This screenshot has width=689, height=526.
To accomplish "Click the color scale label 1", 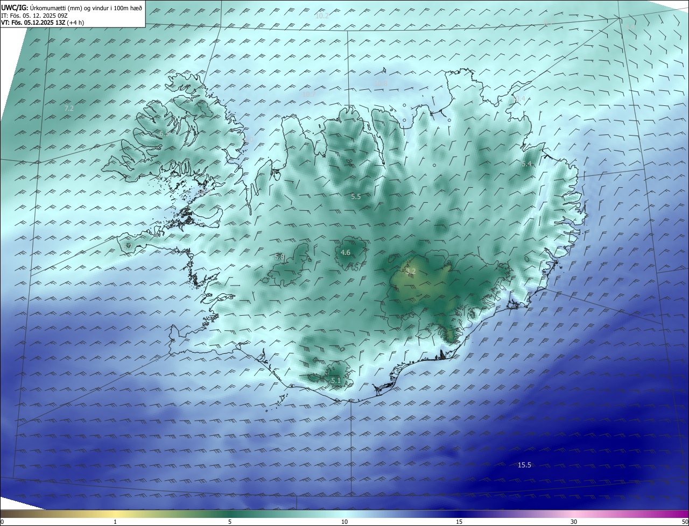I will 115,522.
